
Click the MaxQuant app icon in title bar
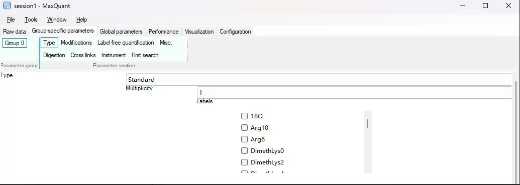click(x=7, y=6)
